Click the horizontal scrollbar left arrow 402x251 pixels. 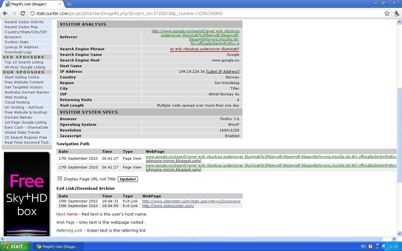pyautogui.click(x=3, y=239)
